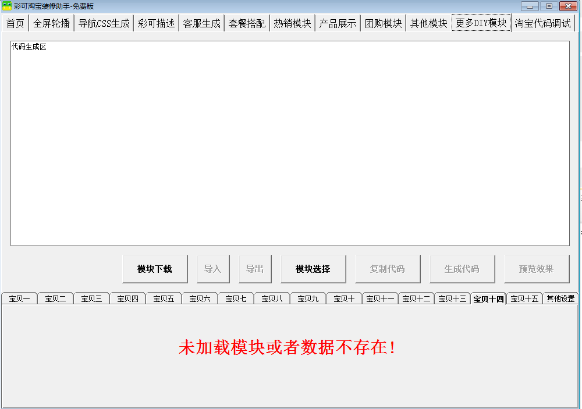Open the 热销模块 tab
This screenshot has width=582, height=409.
292,24
